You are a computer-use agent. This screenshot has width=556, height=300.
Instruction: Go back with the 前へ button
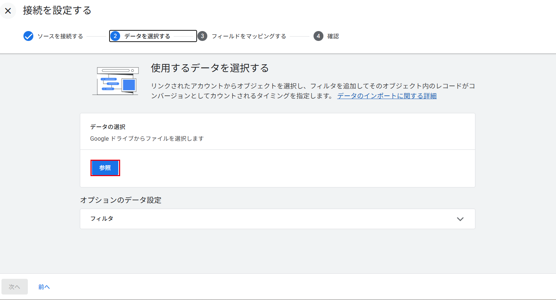[44, 287]
